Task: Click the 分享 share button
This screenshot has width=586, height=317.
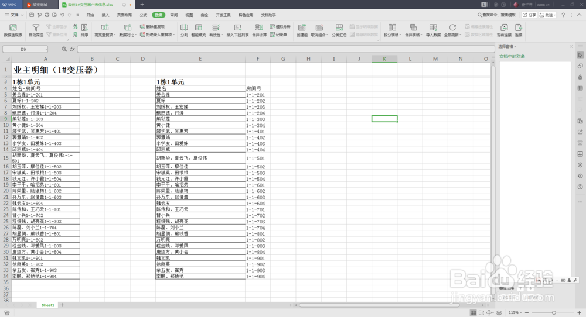Action: [x=529, y=15]
